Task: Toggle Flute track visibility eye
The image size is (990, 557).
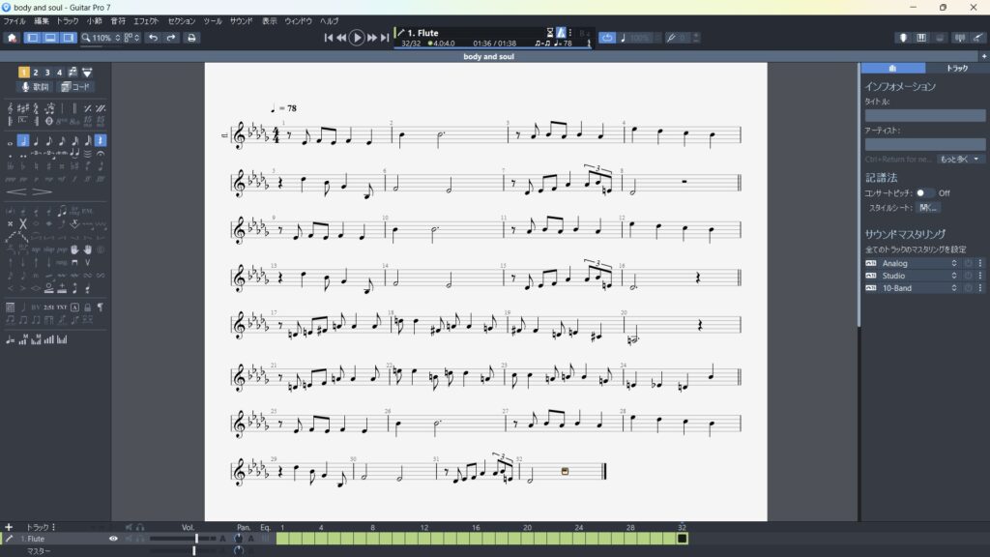Action: pos(114,539)
